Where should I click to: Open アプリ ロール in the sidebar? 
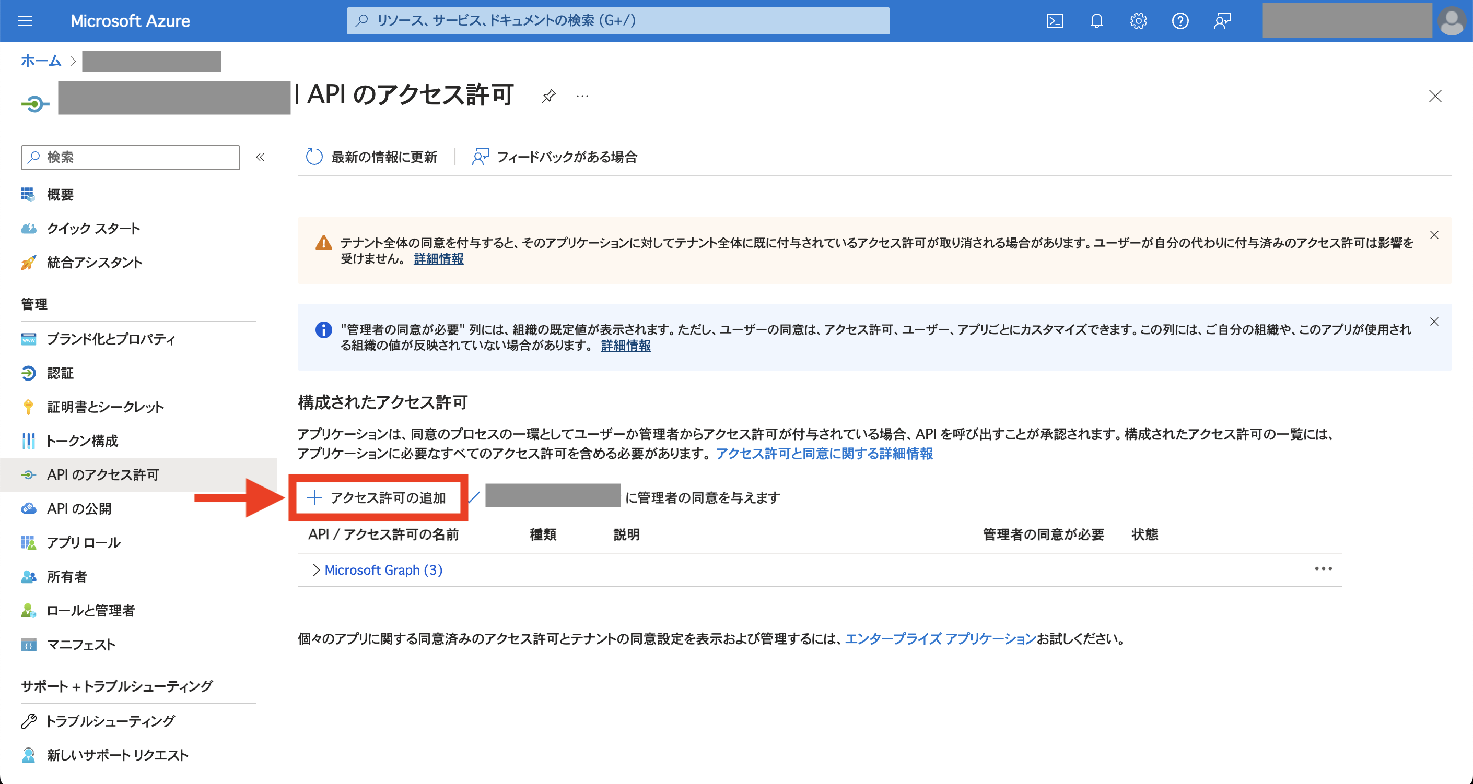click(x=84, y=542)
